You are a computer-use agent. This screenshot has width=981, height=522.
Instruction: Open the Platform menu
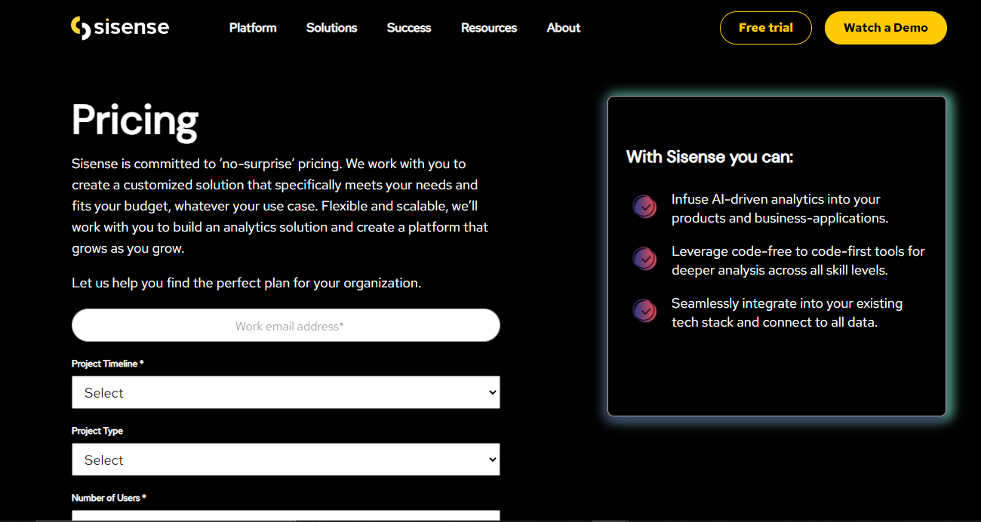click(253, 28)
